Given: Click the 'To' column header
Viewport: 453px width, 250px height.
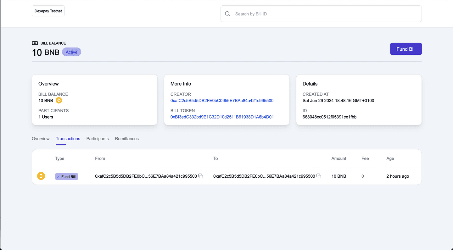Looking at the screenshot, I should (x=215, y=158).
